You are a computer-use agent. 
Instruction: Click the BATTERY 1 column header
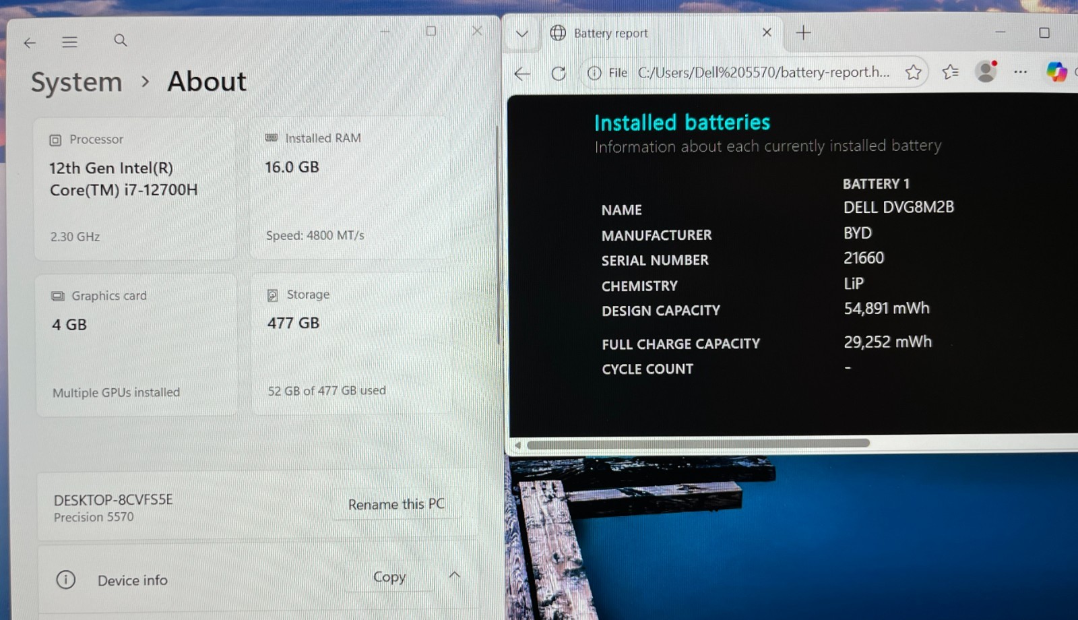[876, 183]
